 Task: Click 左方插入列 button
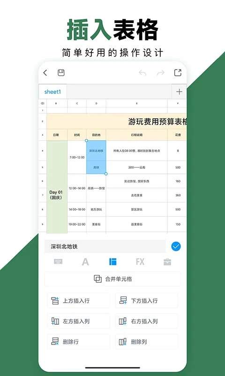78,321
